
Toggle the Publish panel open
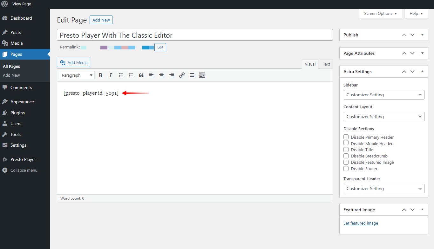click(422, 35)
